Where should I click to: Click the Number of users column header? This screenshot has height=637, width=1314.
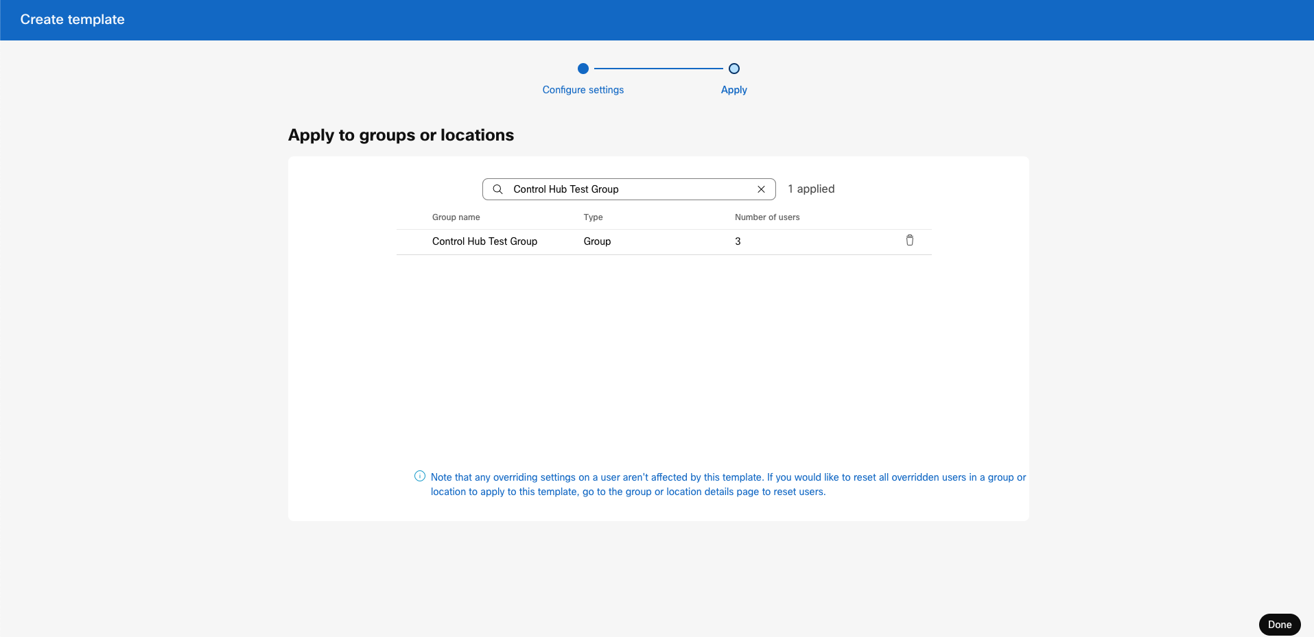pyautogui.click(x=767, y=217)
